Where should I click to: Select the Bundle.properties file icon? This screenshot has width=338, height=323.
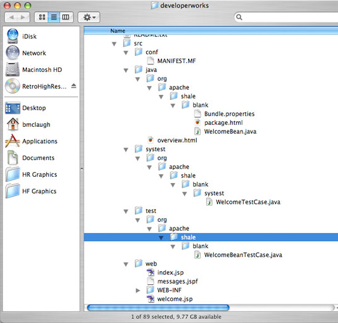click(x=197, y=114)
